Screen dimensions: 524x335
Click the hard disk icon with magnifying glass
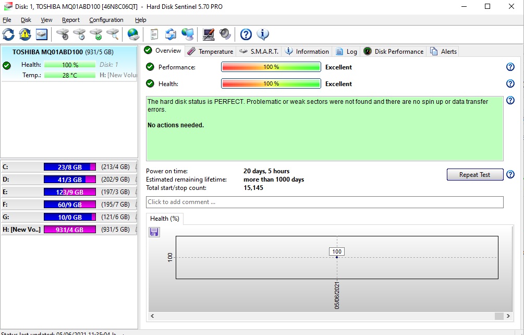113,34
